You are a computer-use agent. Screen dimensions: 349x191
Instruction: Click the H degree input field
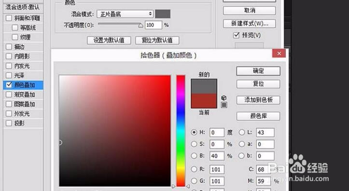[217, 133]
